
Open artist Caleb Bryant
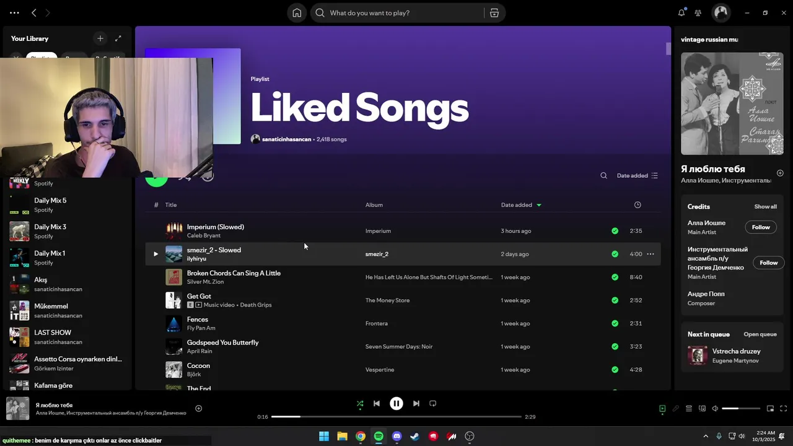point(204,235)
